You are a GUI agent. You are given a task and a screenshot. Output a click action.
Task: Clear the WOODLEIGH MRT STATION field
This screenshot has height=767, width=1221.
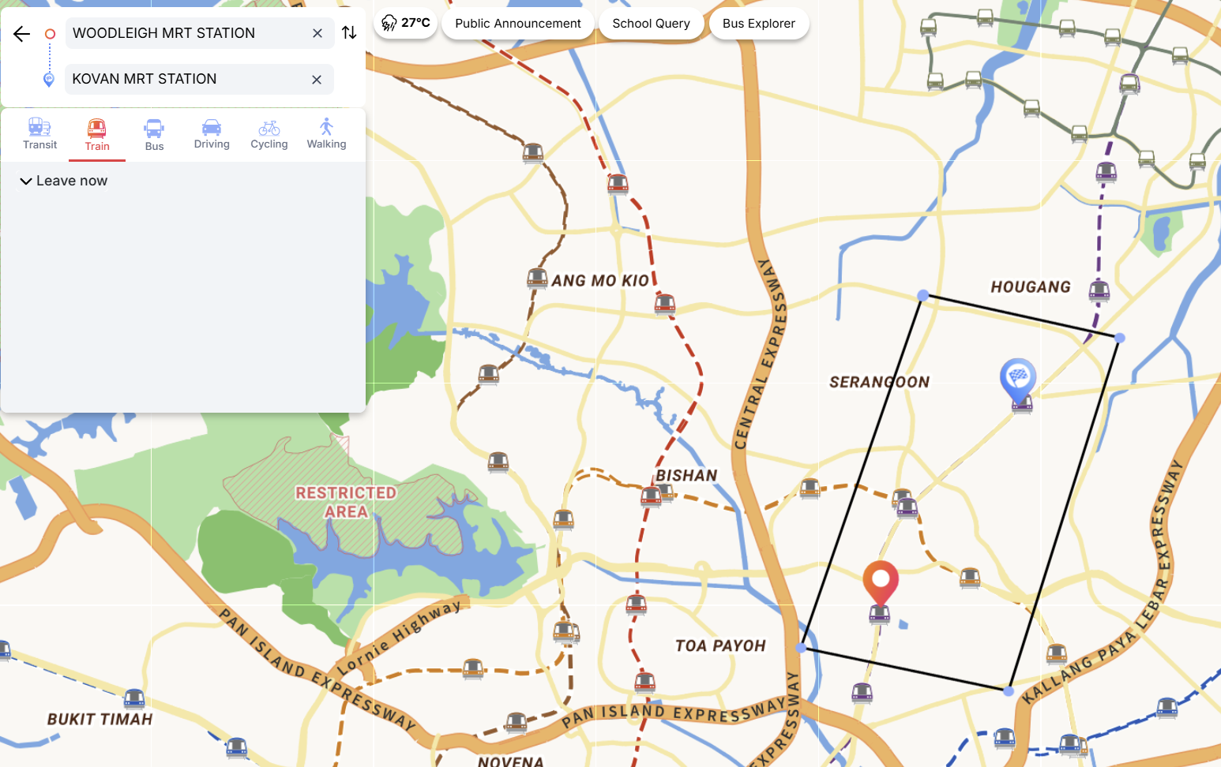(317, 33)
